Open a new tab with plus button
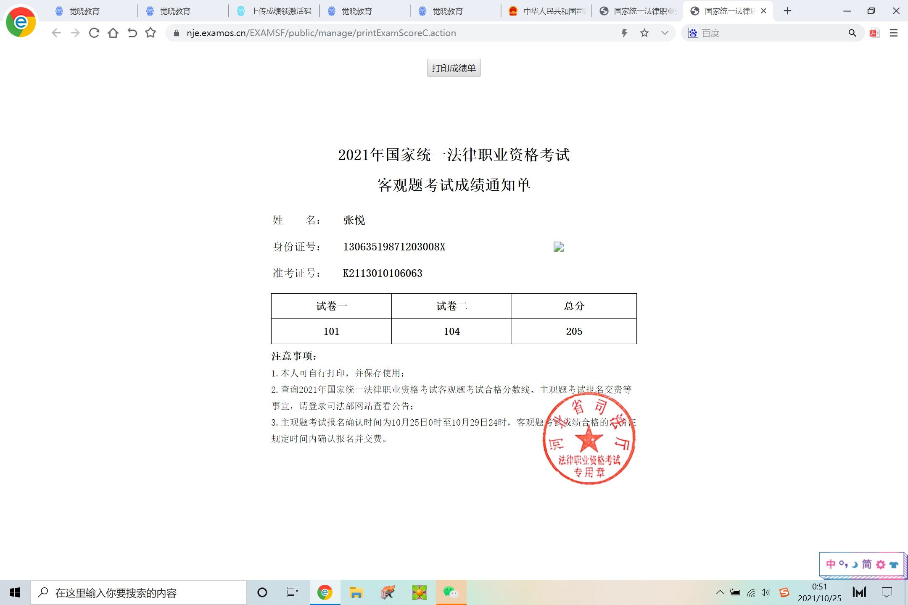Screen dimensions: 908x605 [788, 11]
